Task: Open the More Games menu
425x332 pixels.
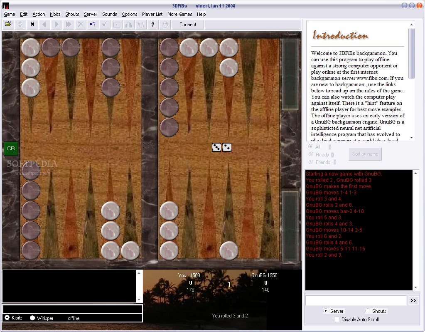Action: (180, 14)
